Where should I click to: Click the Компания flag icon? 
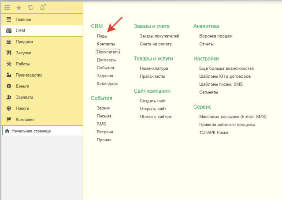click(9, 119)
